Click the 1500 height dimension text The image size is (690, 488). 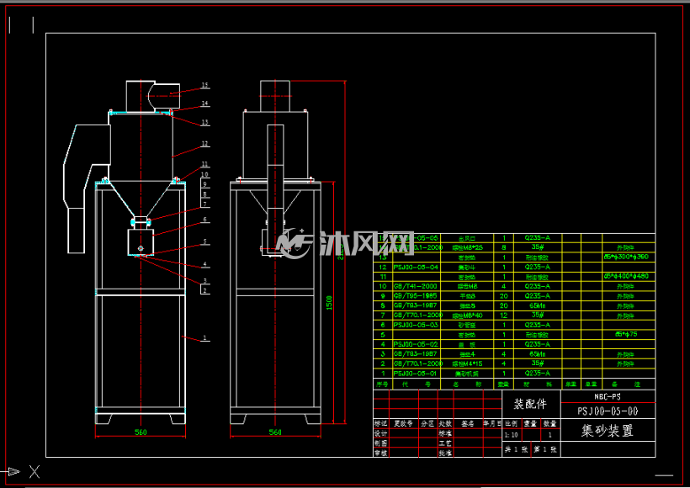tap(329, 302)
